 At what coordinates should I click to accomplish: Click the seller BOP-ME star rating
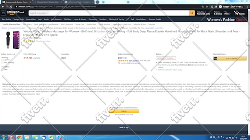[x=123, y=61]
